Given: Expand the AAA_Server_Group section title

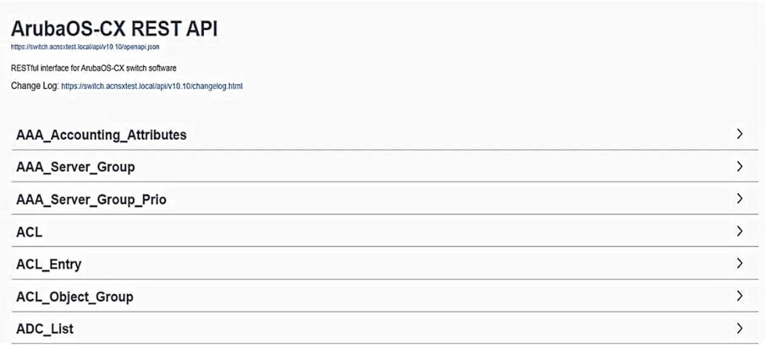Looking at the screenshot, I should pyautogui.click(x=75, y=167).
